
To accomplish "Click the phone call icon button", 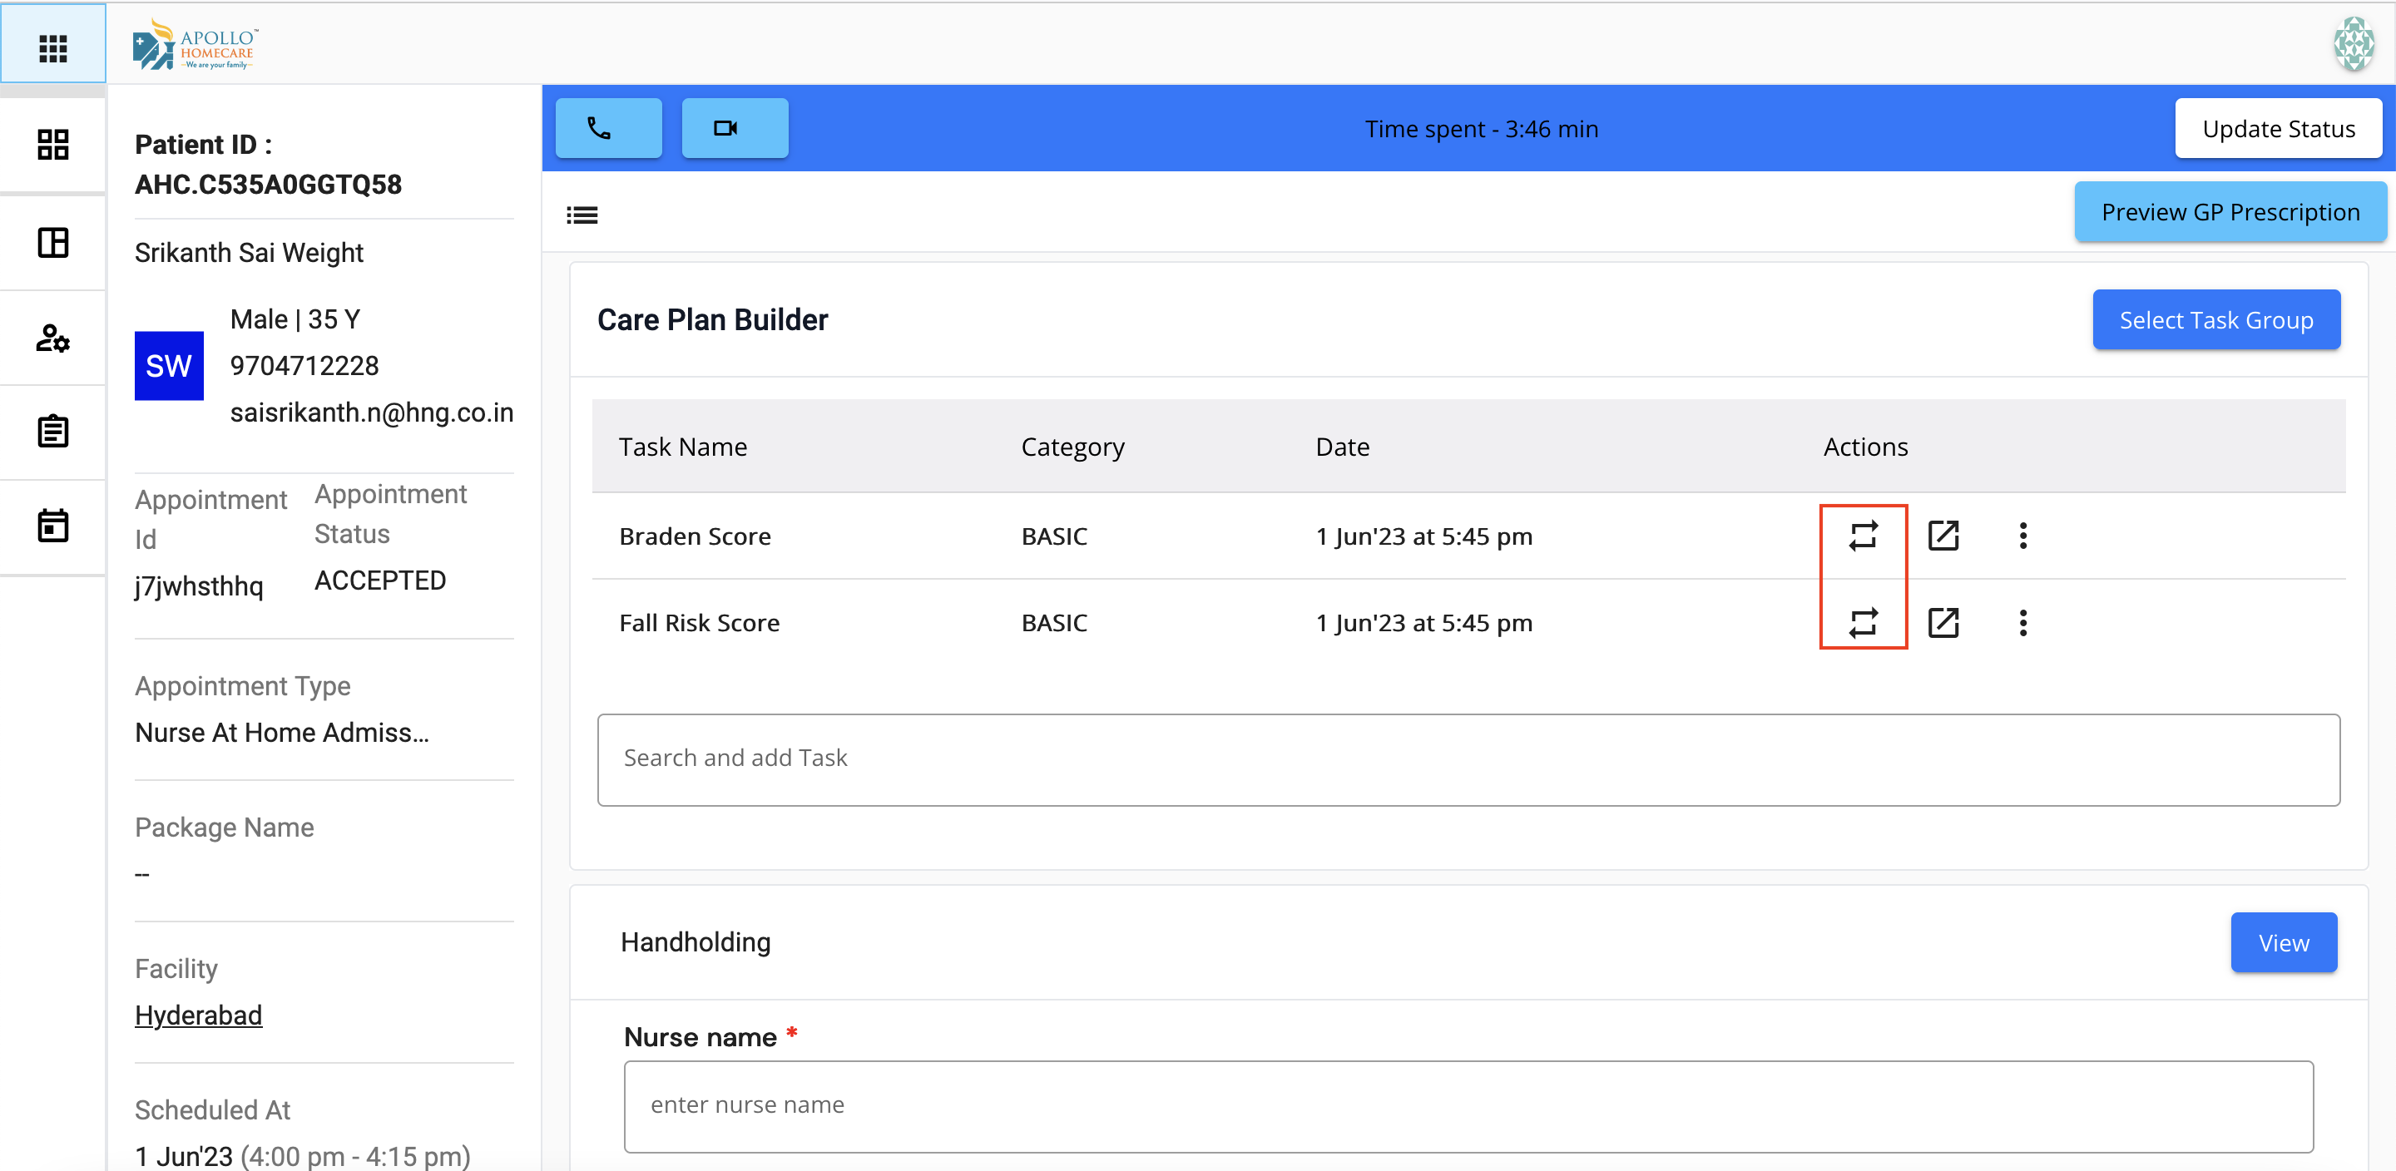I will (x=608, y=128).
